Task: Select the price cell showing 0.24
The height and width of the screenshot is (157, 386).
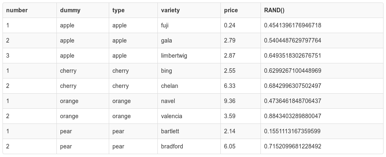Action: (240, 25)
